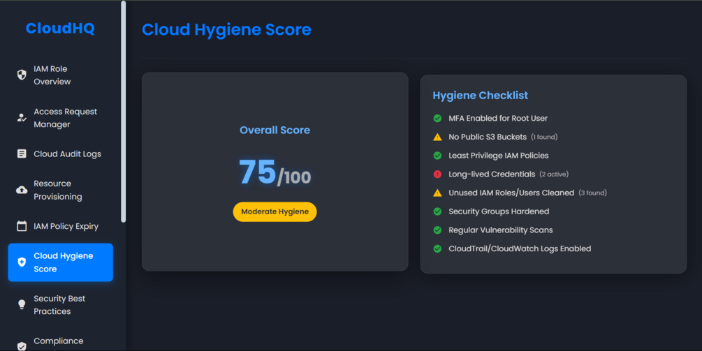Click MFA Enabled for Root User text
The width and height of the screenshot is (702, 351).
coord(498,119)
